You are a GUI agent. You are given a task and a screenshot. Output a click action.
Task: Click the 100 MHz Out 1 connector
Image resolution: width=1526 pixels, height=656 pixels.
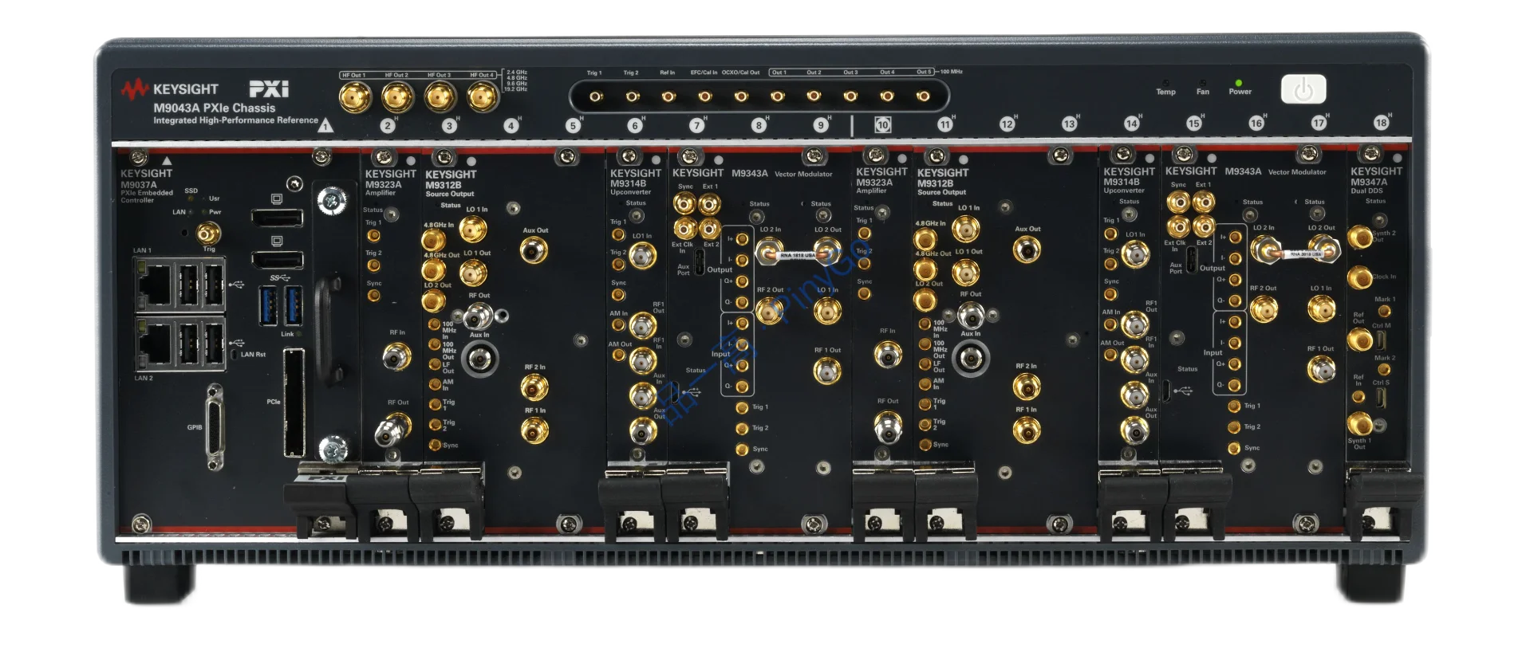778,96
